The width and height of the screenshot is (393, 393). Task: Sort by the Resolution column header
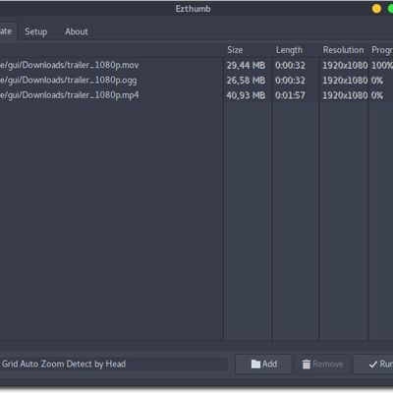coord(343,50)
